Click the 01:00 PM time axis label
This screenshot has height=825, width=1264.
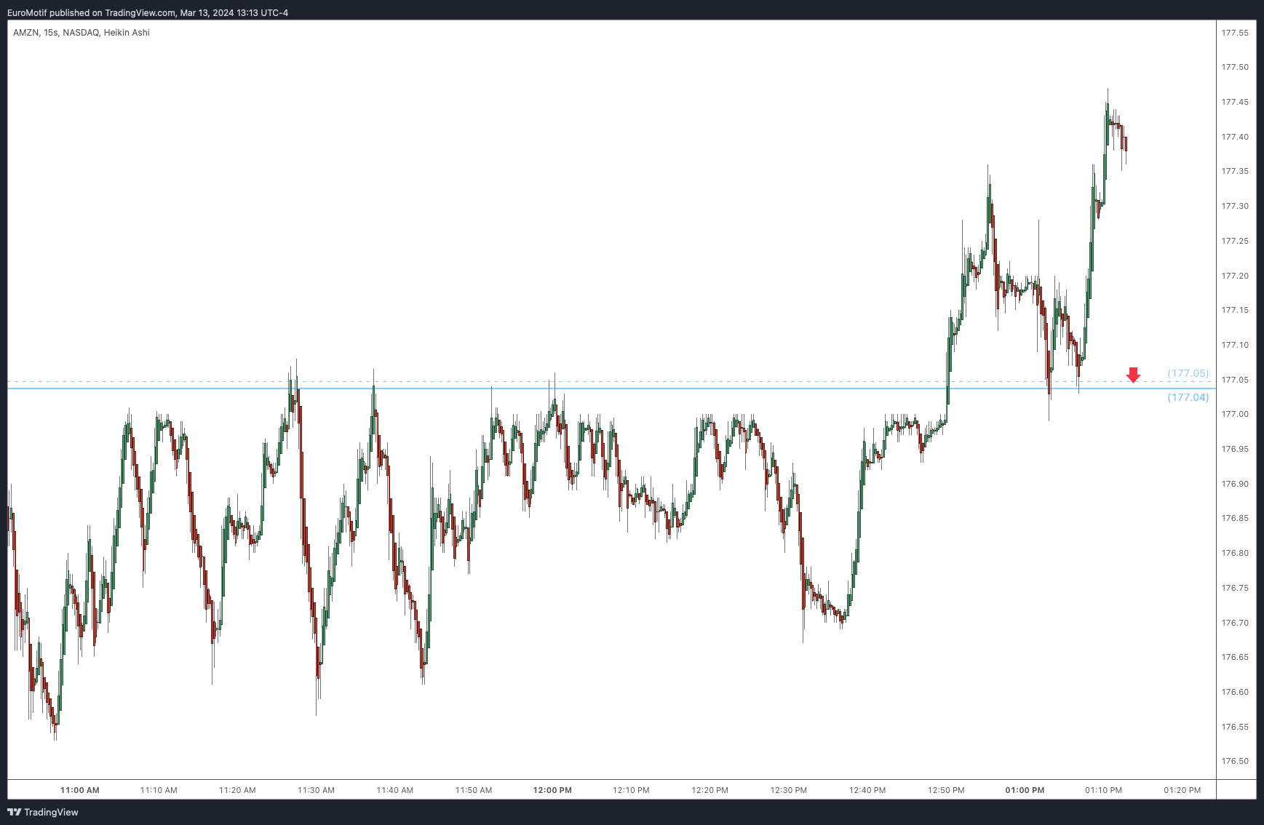point(1025,790)
